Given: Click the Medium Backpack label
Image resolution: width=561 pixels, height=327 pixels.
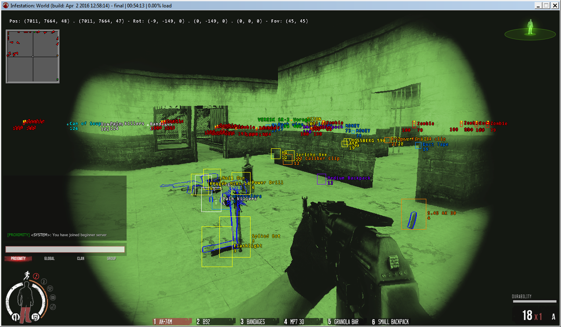Looking at the screenshot, I should tap(349, 178).
